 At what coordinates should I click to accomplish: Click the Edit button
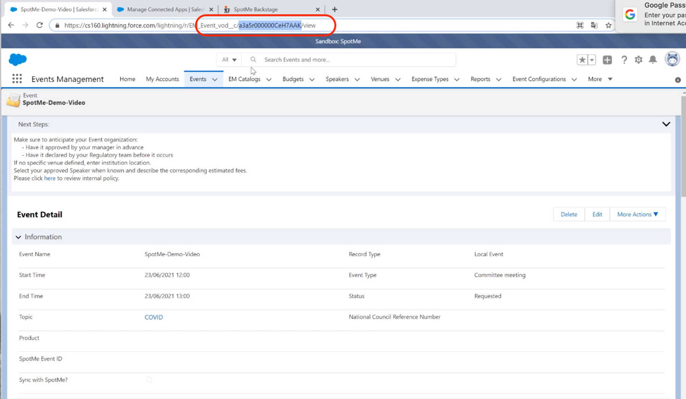[597, 214]
